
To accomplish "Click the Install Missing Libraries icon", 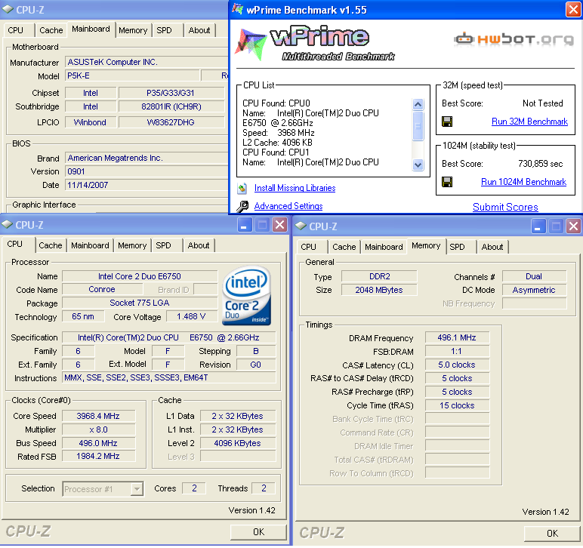I will click(242, 189).
